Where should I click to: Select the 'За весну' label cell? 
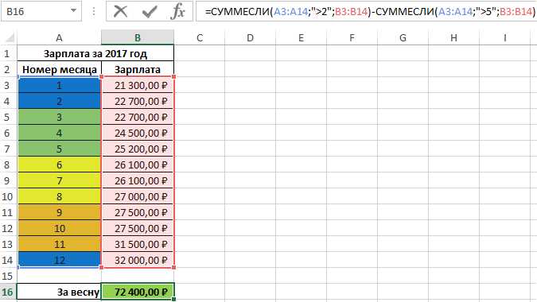[59, 292]
